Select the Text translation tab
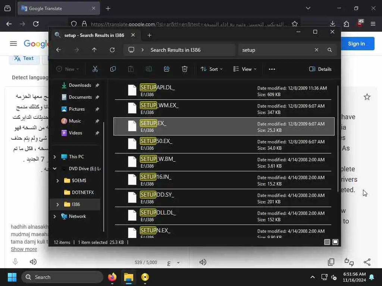 (x=24, y=58)
